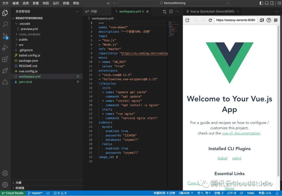The image size is (282, 196).
Task: Click master* branch in status bar
Action: 35,193
